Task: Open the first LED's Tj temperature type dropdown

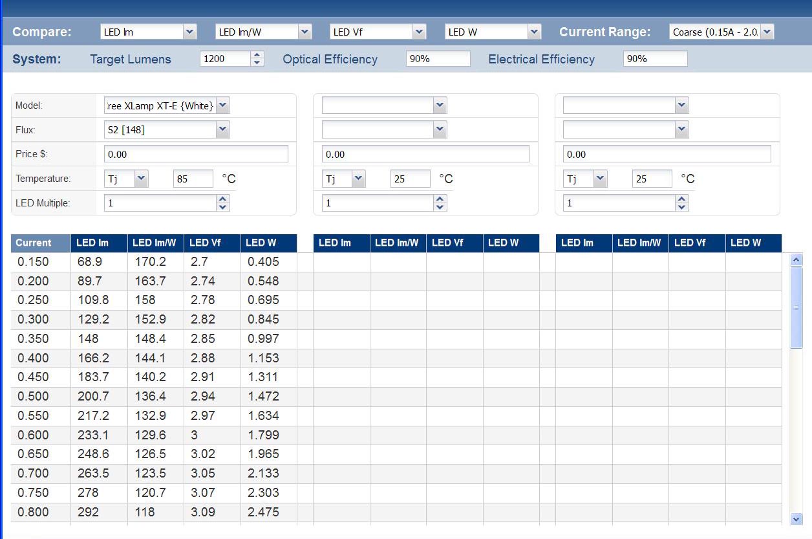Action: pyautogui.click(x=141, y=179)
